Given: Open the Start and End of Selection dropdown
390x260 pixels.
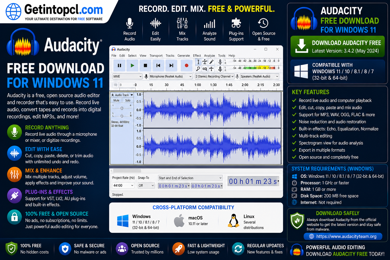Looking at the screenshot, I should (190, 178).
